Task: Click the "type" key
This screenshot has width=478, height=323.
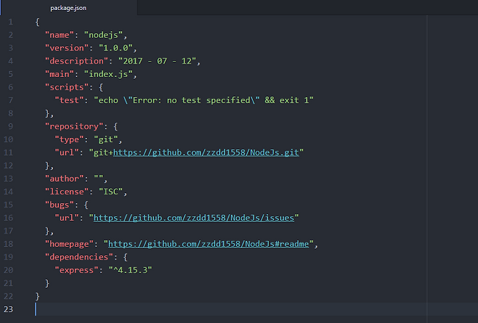Action: (69, 140)
